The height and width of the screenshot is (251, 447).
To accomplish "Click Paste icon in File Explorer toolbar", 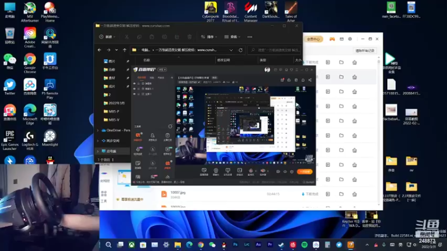I will [151, 37].
